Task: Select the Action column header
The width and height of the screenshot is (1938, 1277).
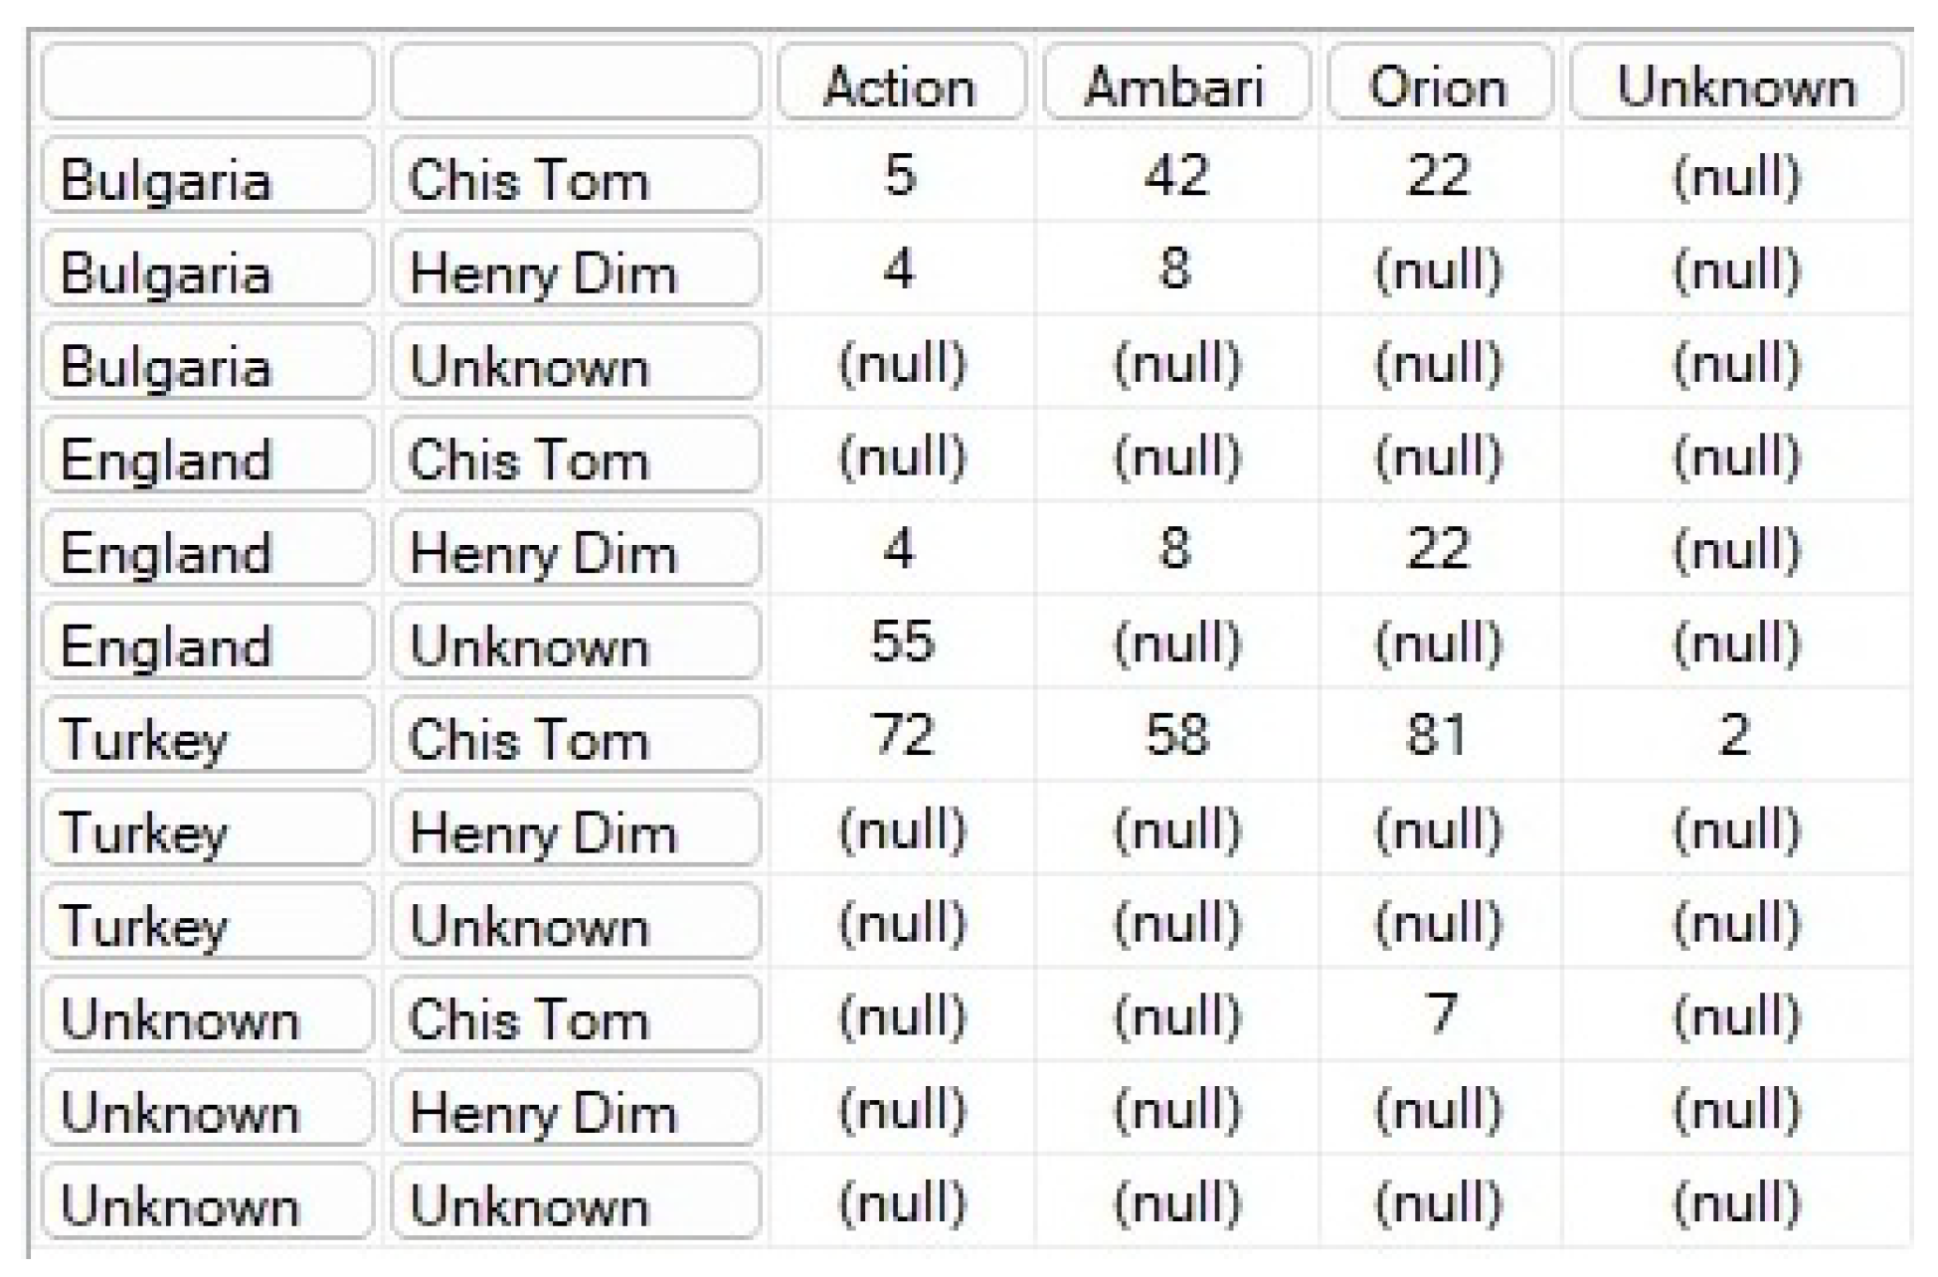Action: coord(901,84)
